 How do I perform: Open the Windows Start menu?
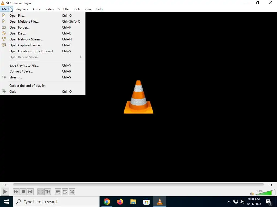pyautogui.click(x=6, y=202)
